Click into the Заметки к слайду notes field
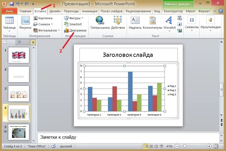The image size is (226, 151). click(128, 137)
